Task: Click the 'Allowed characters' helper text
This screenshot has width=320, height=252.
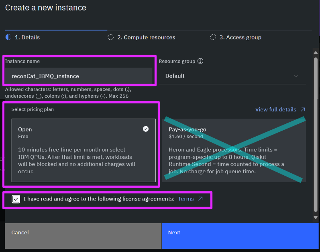Action: [x=68, y=93]
